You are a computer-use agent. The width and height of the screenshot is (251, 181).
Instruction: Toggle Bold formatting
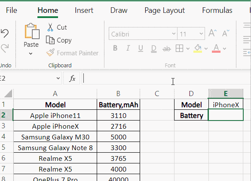115,48
